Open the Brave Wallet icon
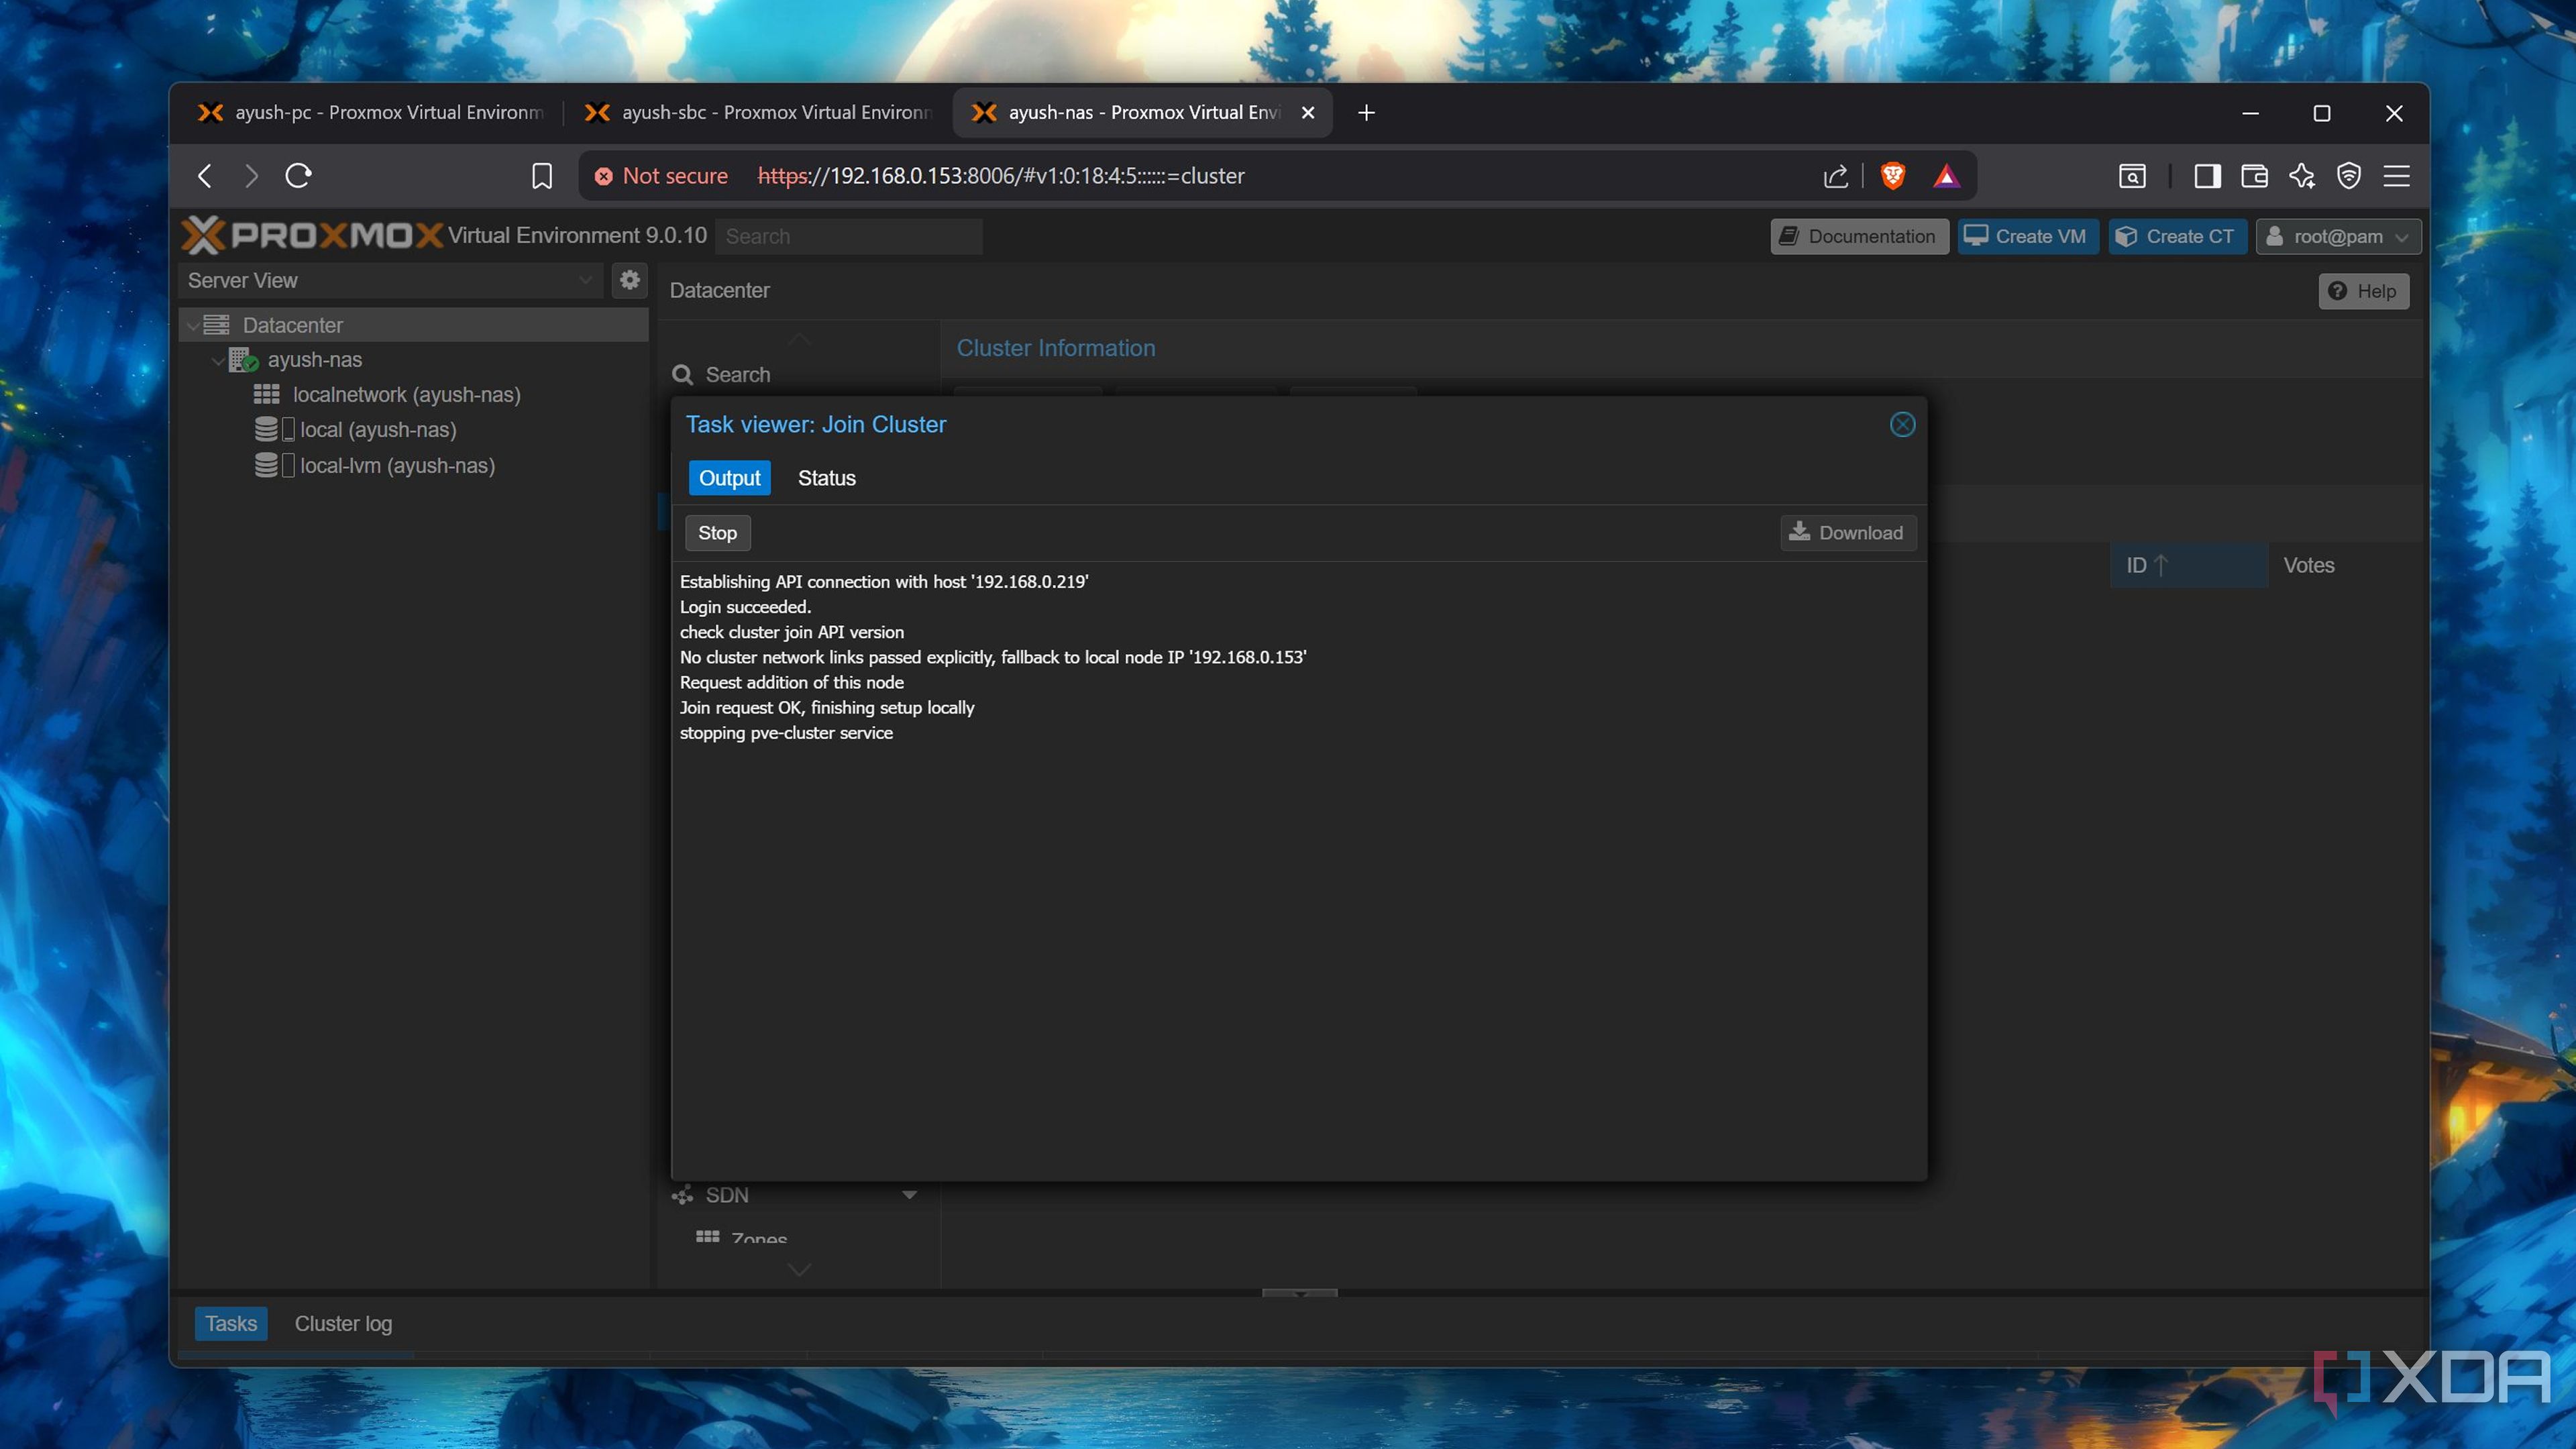 pos(2254,176)
